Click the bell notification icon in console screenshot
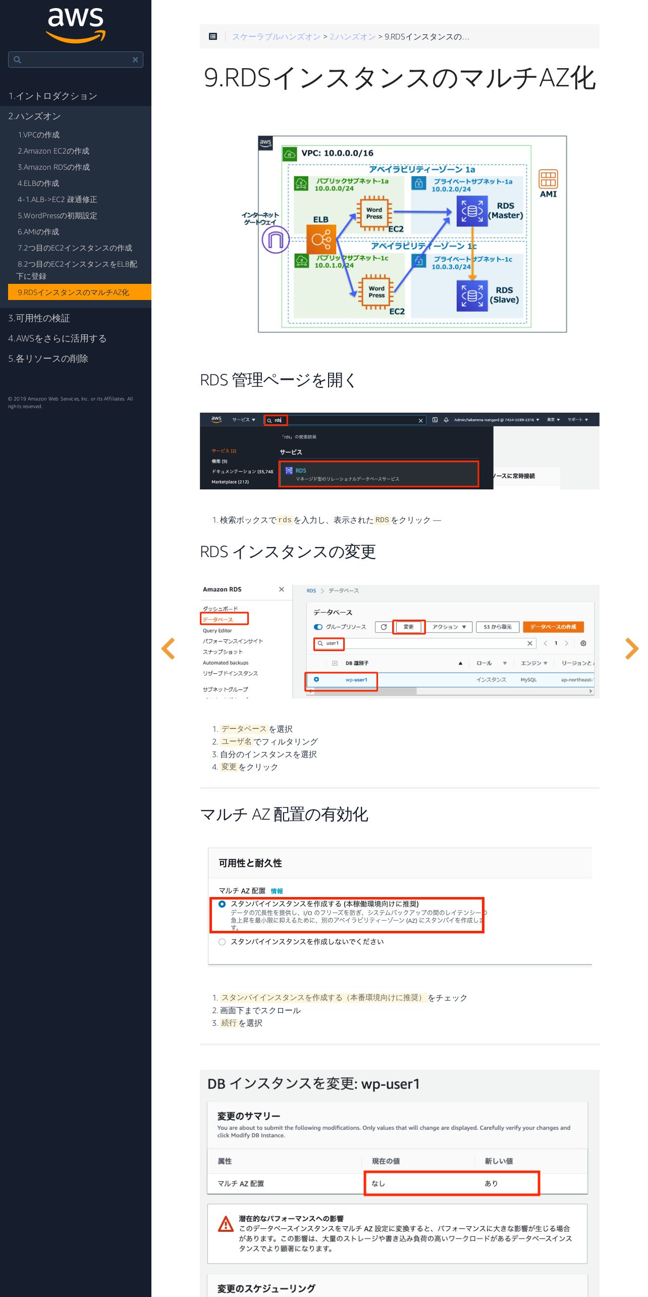The height and width of the screenshot is (1297, 648). (x=446, y=420)
